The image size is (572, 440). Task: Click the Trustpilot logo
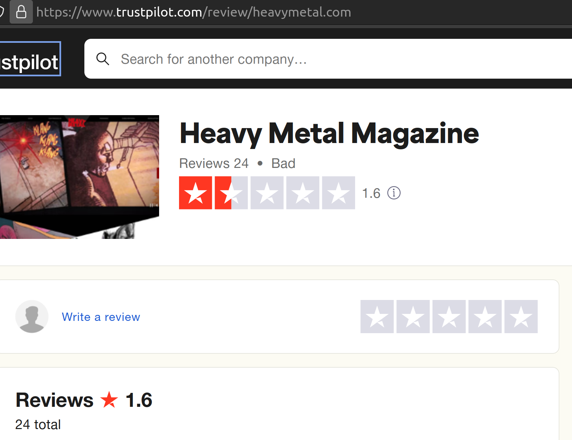click(30, 59)
